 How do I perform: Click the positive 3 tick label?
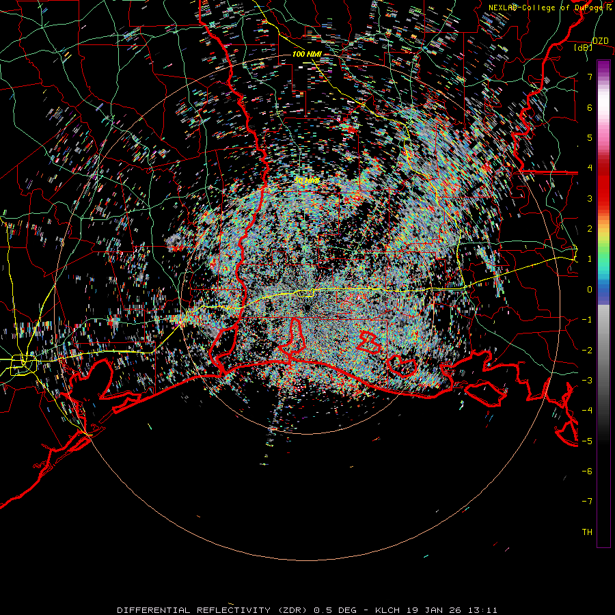pyautogui.click(x=590, y=198)
